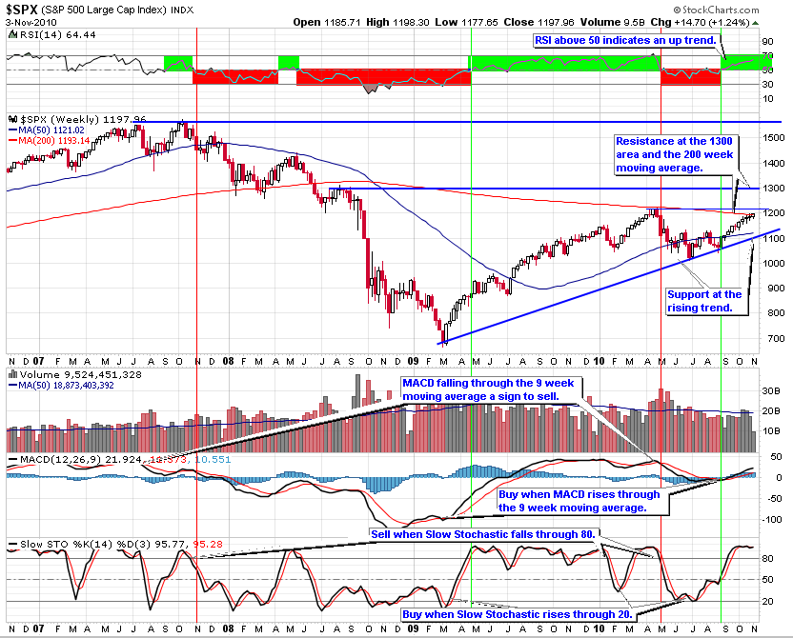
Task: Click 'Sell when Slow Stochastic falls through 80' note
Action: (x=483, y=536)
